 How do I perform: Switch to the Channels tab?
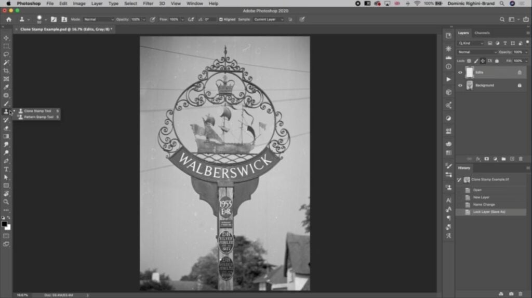(482, 33)
